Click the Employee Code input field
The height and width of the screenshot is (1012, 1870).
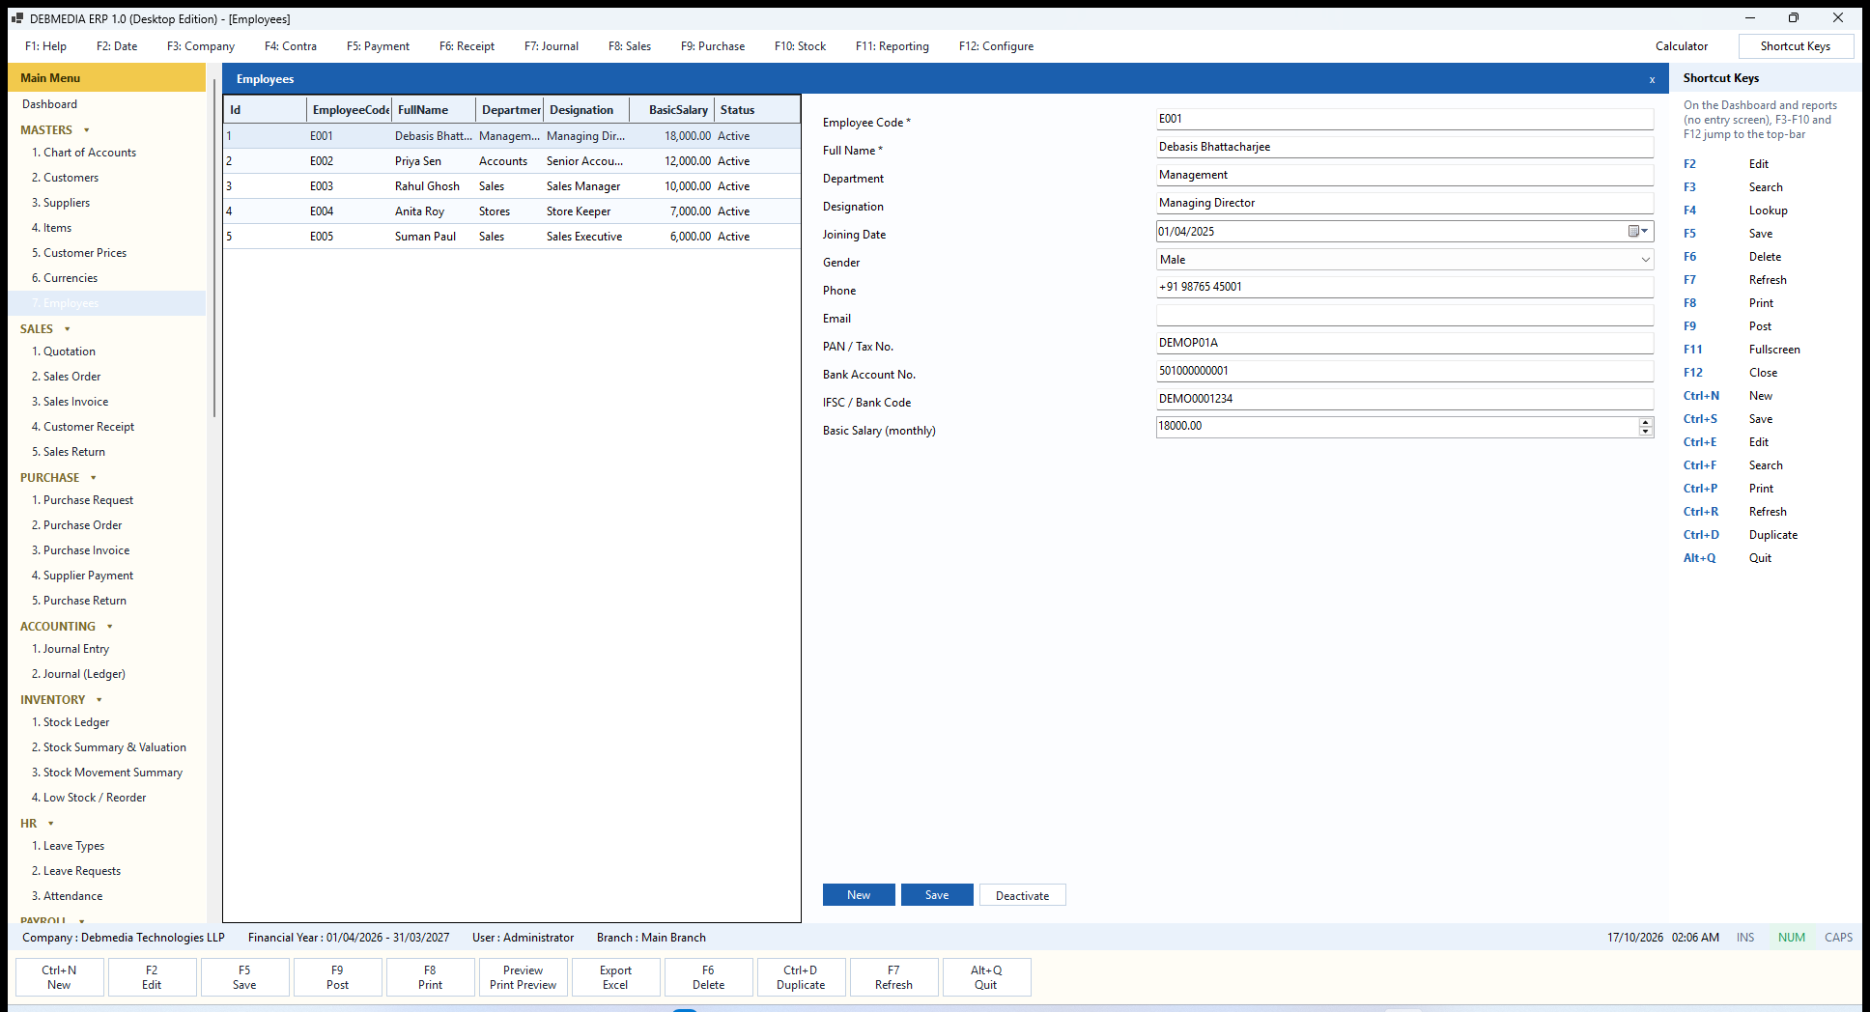click(x=1404, y=119)
